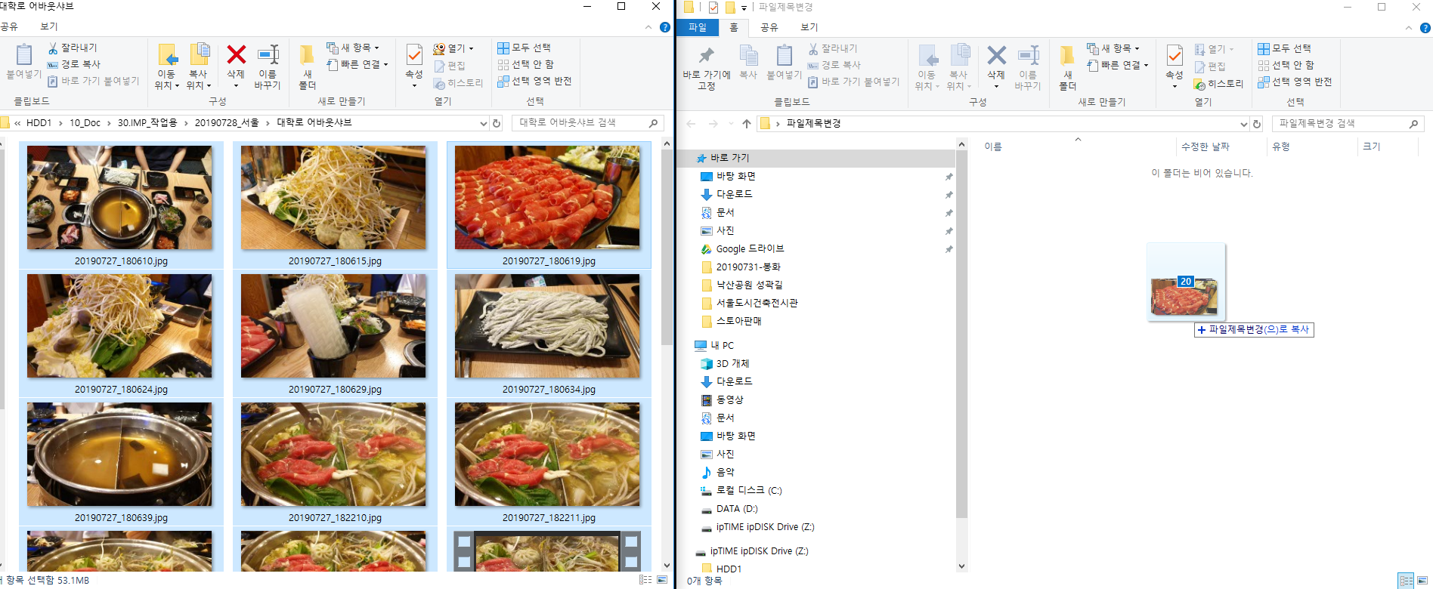The height and width of the screenshot is (589, 1433).
Task: Open the 열기 dropdown in left window
Action: point(453,48)
